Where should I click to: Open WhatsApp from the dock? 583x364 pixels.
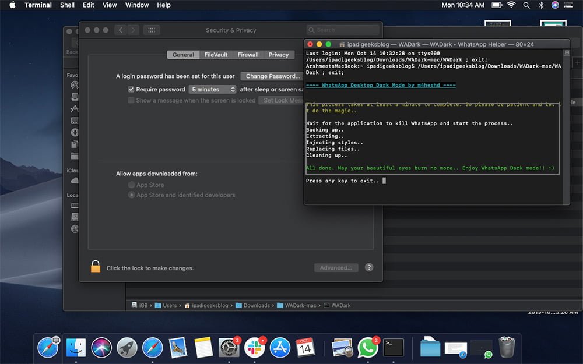[367, 348]
